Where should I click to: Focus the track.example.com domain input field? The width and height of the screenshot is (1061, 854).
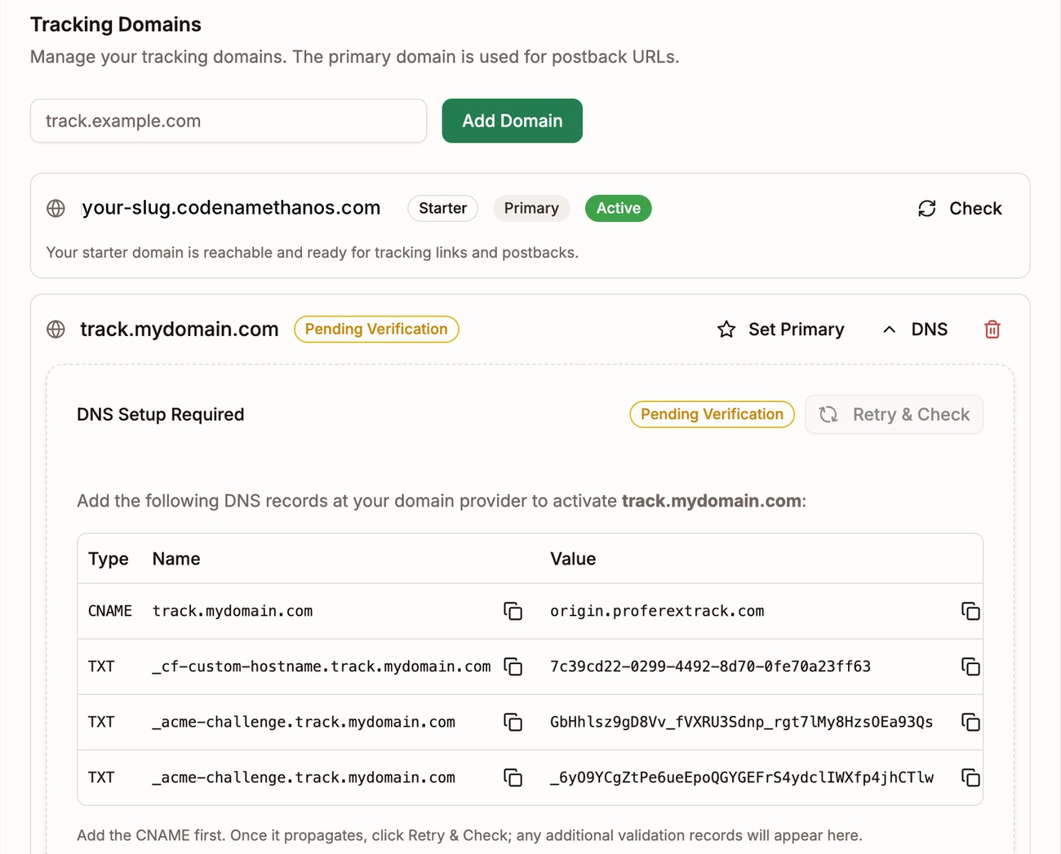tap(229, 121)
